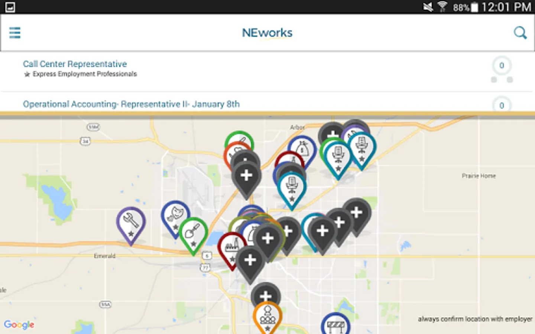Select the purple wrench map marker
The width and height of the screenshot is (535, 334).
pos(131,226)
